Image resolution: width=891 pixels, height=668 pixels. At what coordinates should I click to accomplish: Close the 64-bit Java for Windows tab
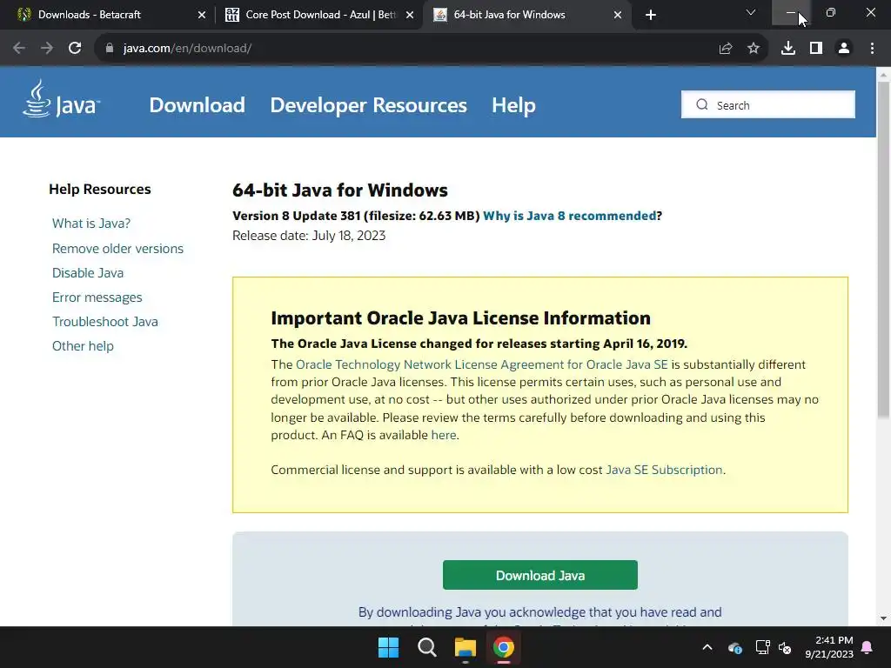tap(618, 15)
